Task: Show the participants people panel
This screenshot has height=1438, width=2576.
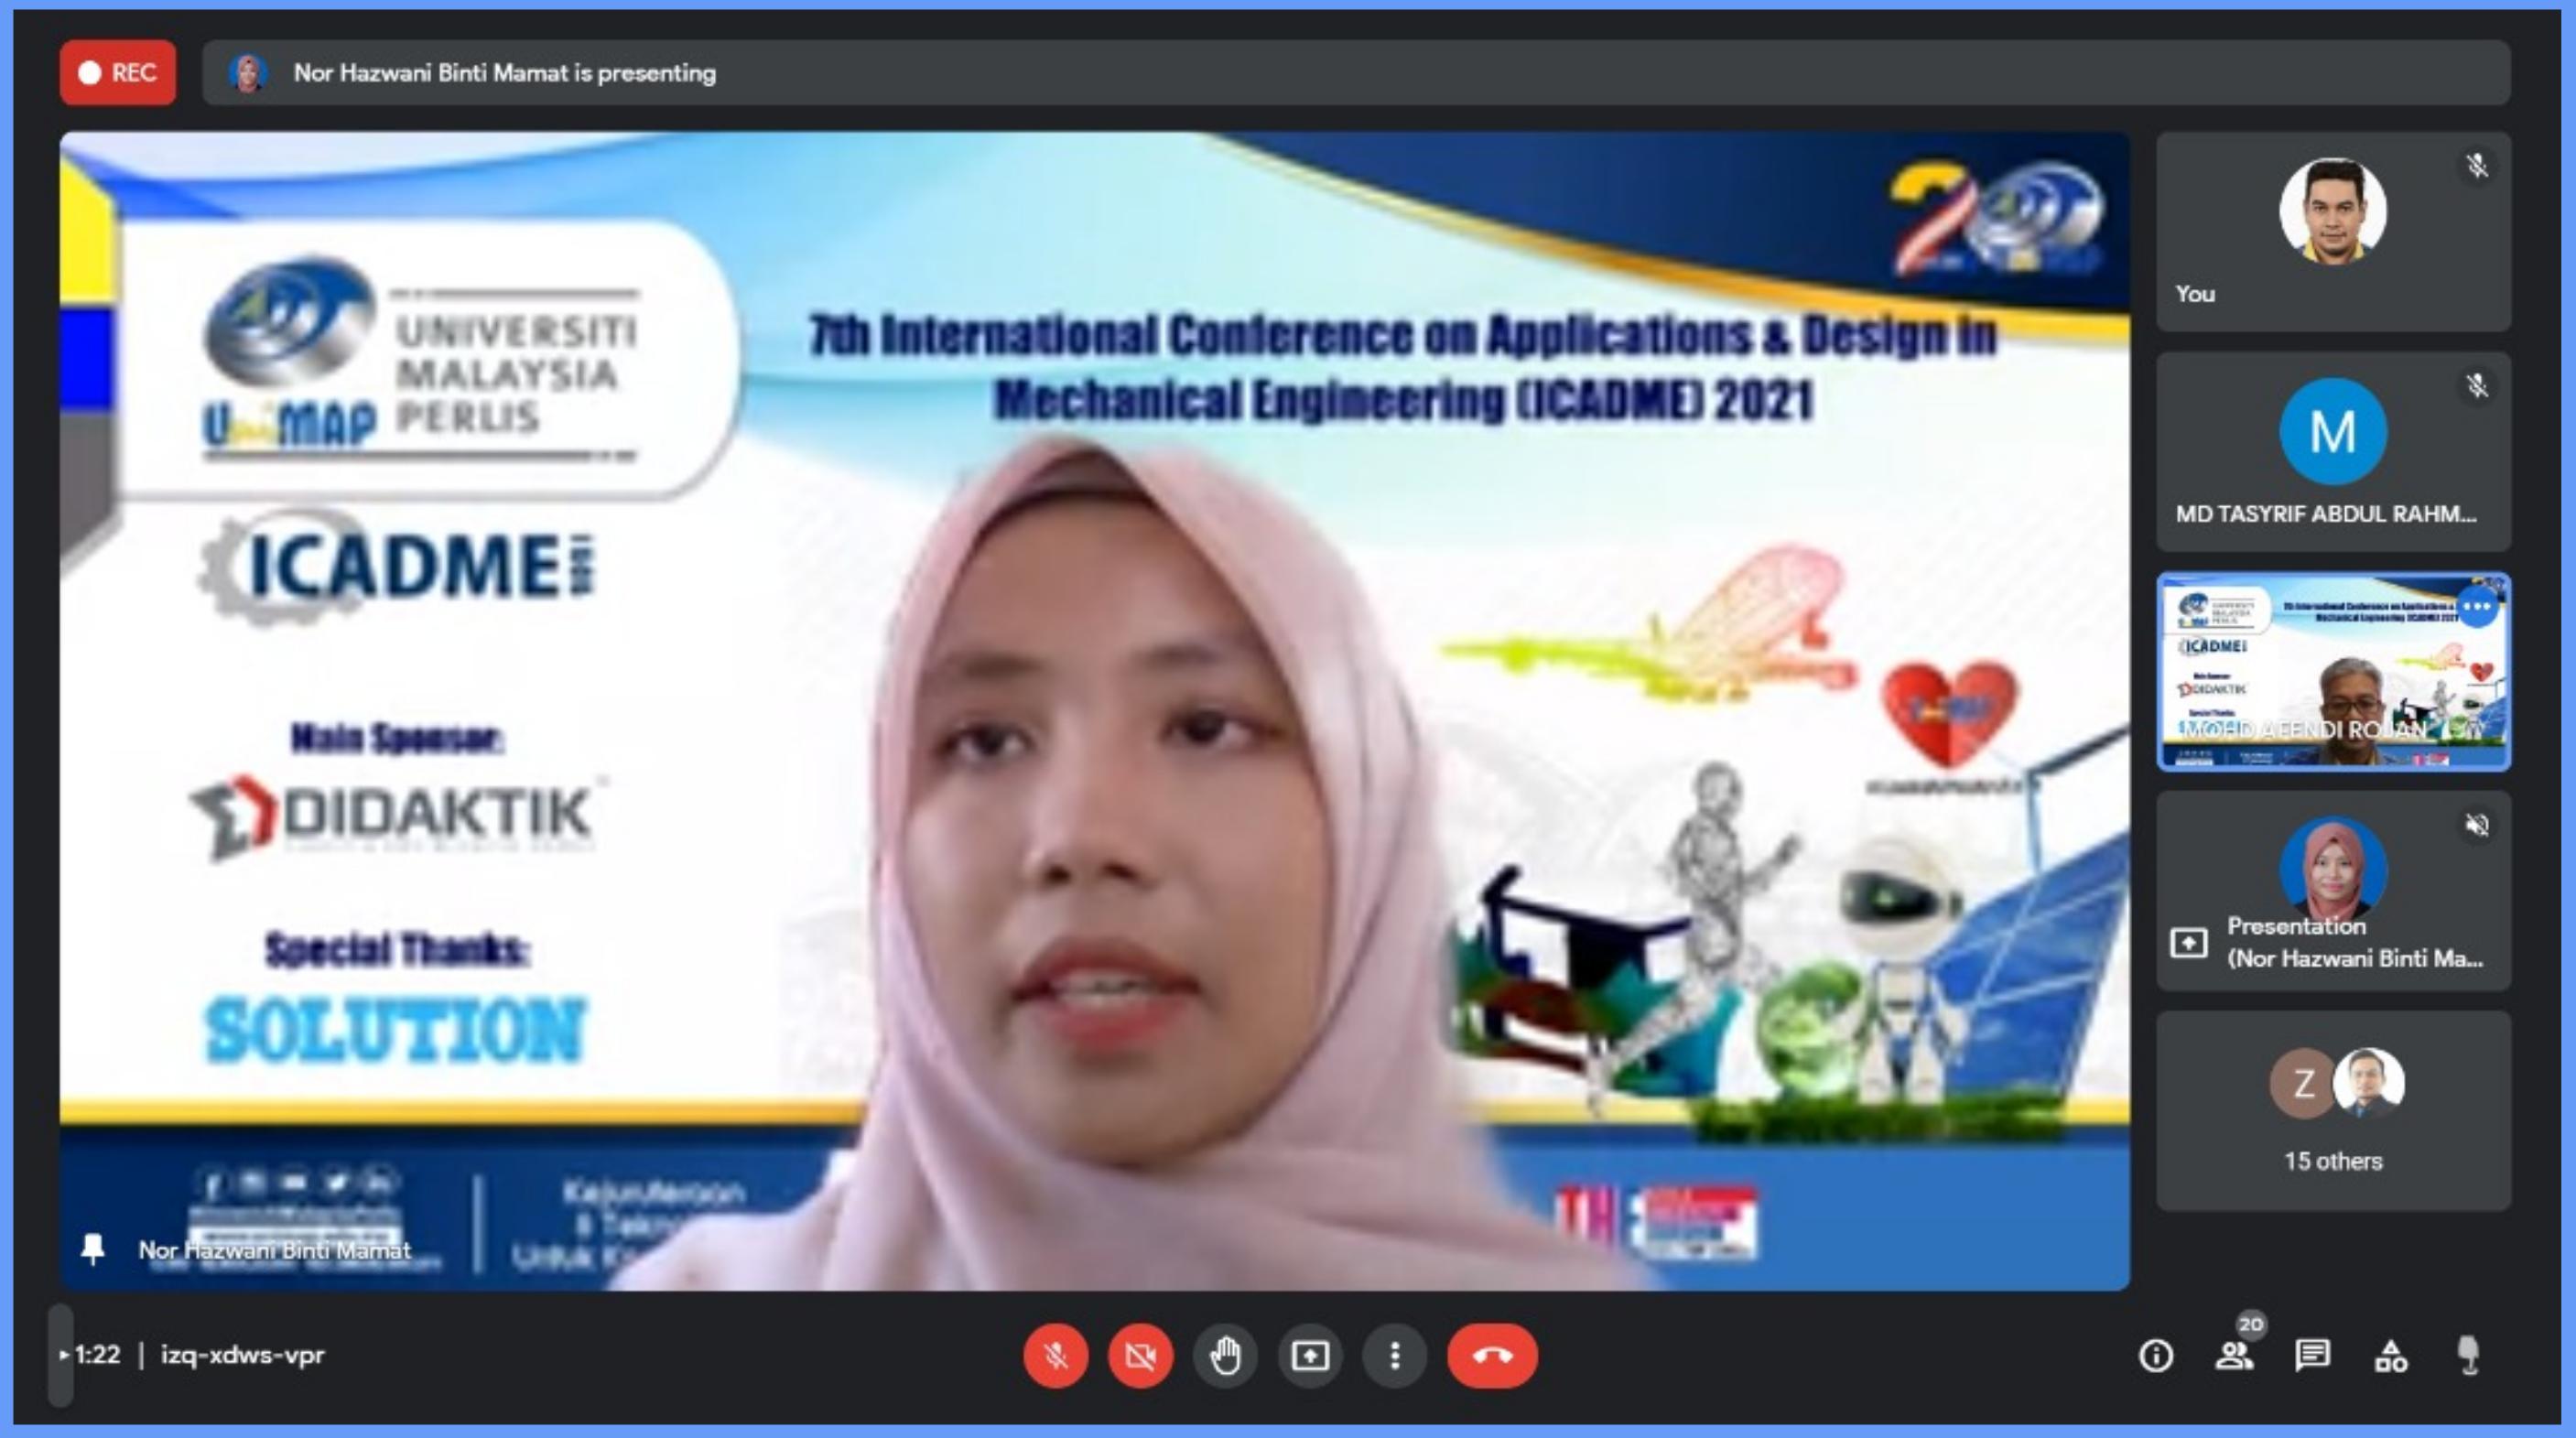Action: click(2233, 1356)
